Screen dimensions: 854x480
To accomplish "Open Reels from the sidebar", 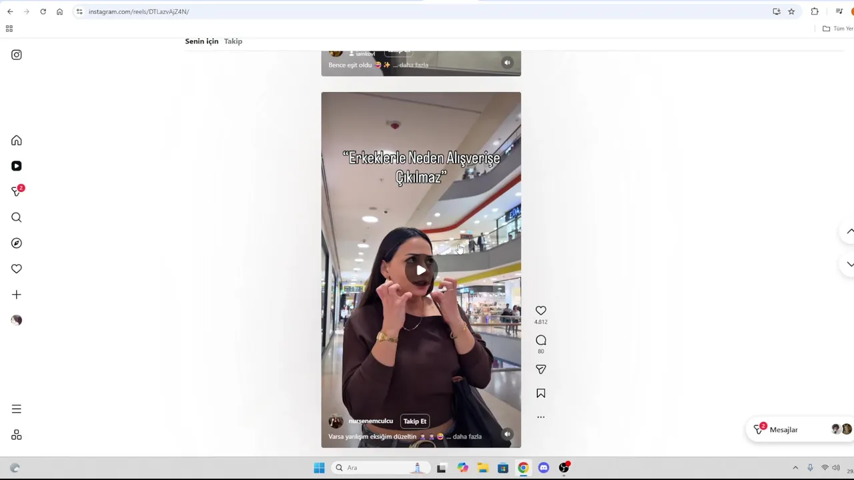I will click(17, 166).
